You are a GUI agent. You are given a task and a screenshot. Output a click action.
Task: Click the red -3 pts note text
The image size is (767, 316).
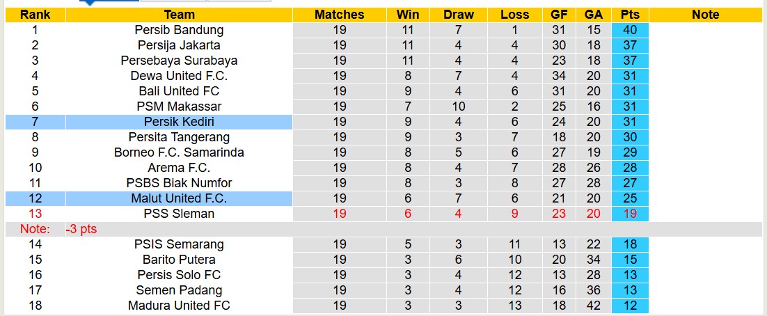[81, 229]
